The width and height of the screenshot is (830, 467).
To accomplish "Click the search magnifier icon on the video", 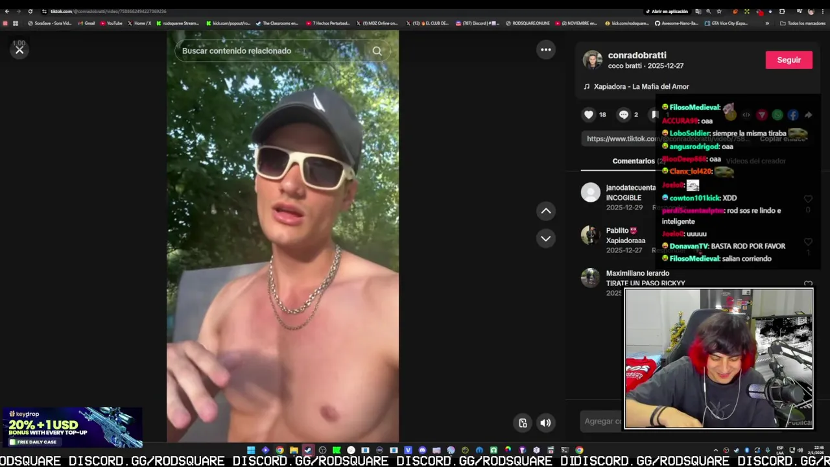I will [x=377, y=51].
